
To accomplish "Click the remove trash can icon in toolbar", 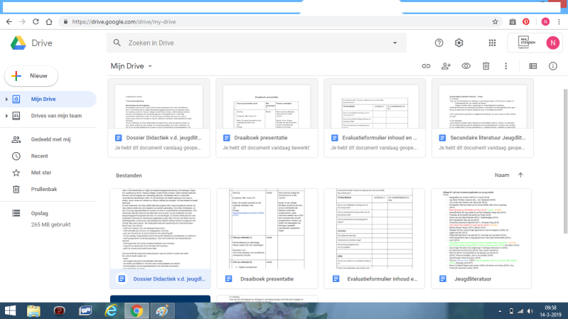I will [486, 66].
